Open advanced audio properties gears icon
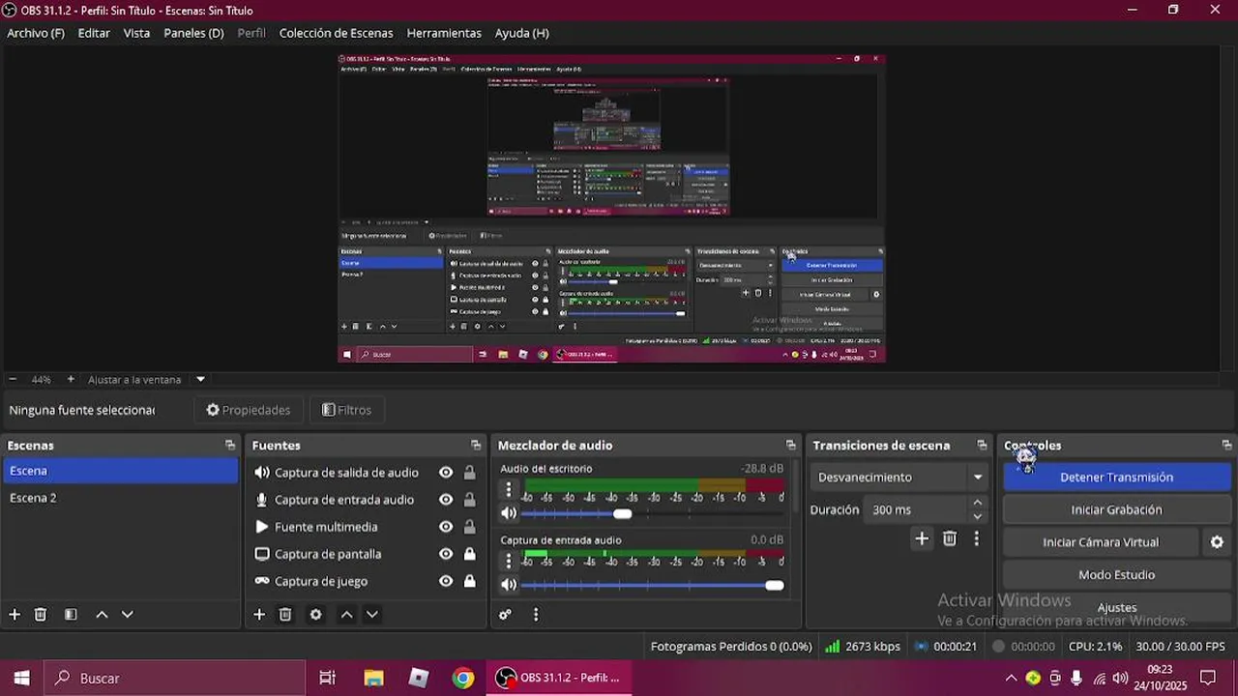Screen dimensions: 1238x696 pos(505,614)
